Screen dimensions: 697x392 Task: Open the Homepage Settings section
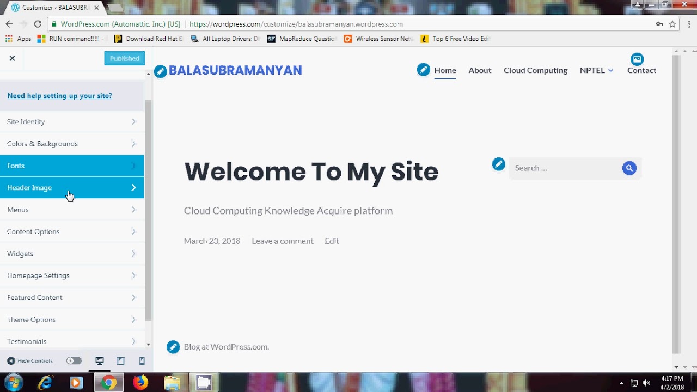pyautogui.click(x=72, y=275)
